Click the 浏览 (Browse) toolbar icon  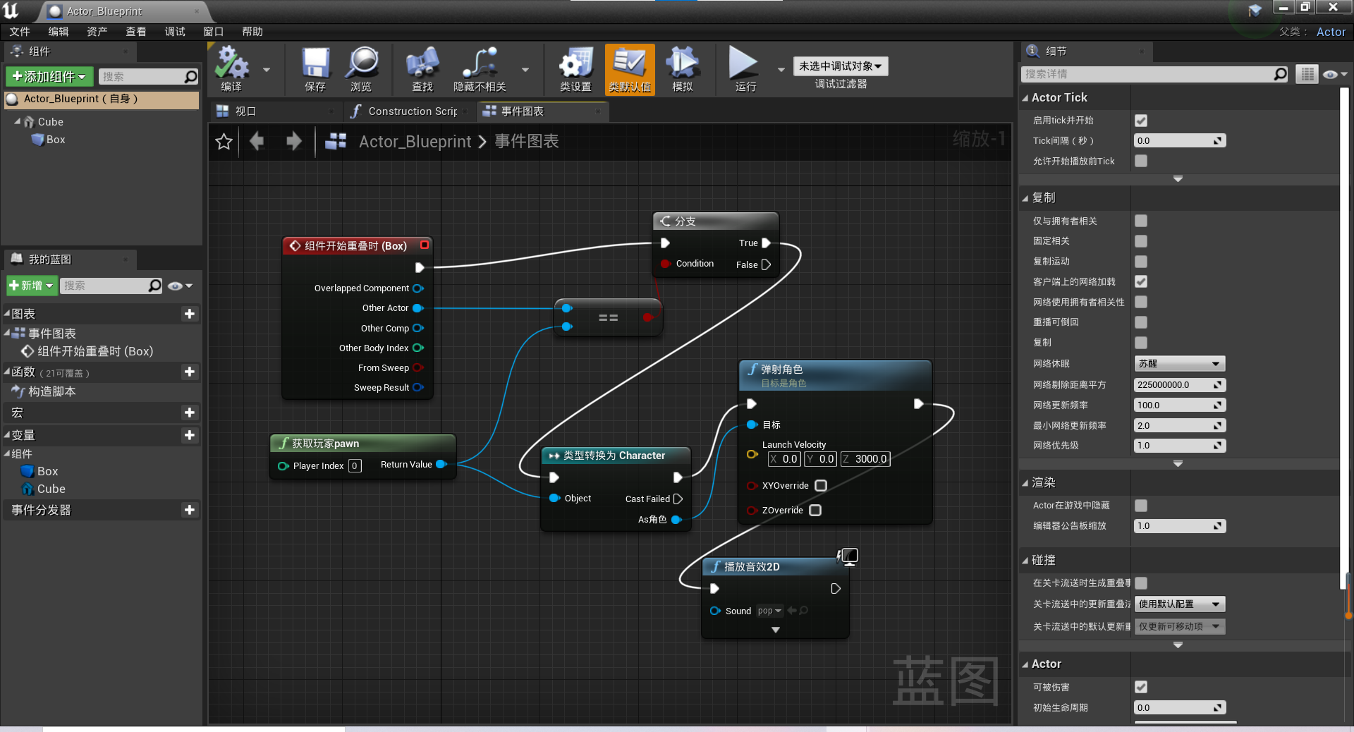361,69
